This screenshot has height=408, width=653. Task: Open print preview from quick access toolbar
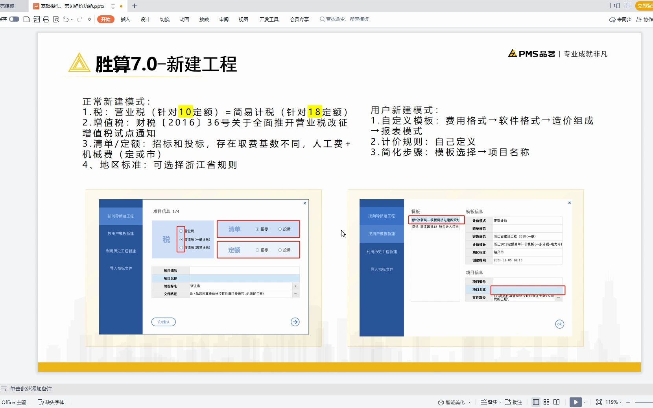56,19
